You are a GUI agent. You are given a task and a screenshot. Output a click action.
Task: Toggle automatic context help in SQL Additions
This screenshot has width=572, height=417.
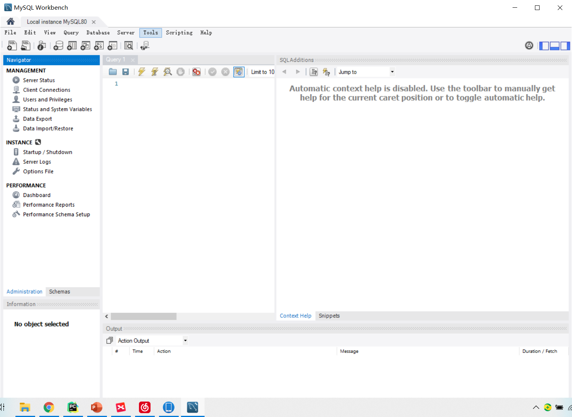click(x=327, y=72)
